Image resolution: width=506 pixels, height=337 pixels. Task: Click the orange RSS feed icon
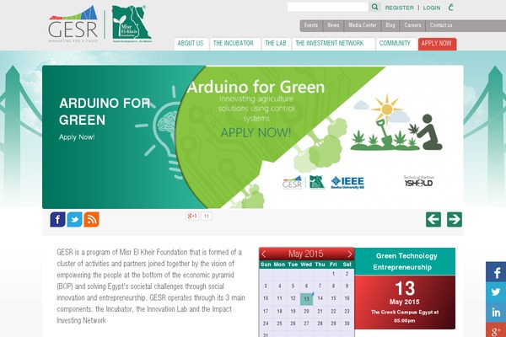[91, 220]
